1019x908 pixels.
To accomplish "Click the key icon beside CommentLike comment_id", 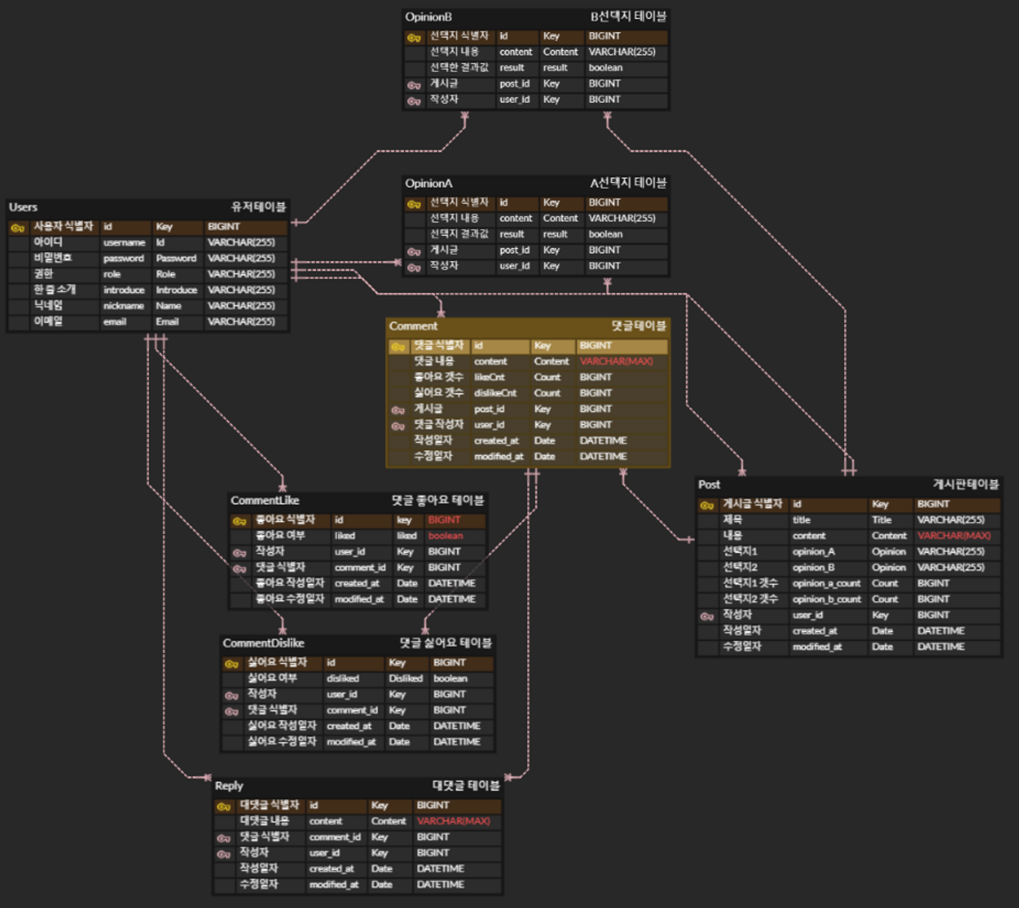I will click(x=239, y=567).
